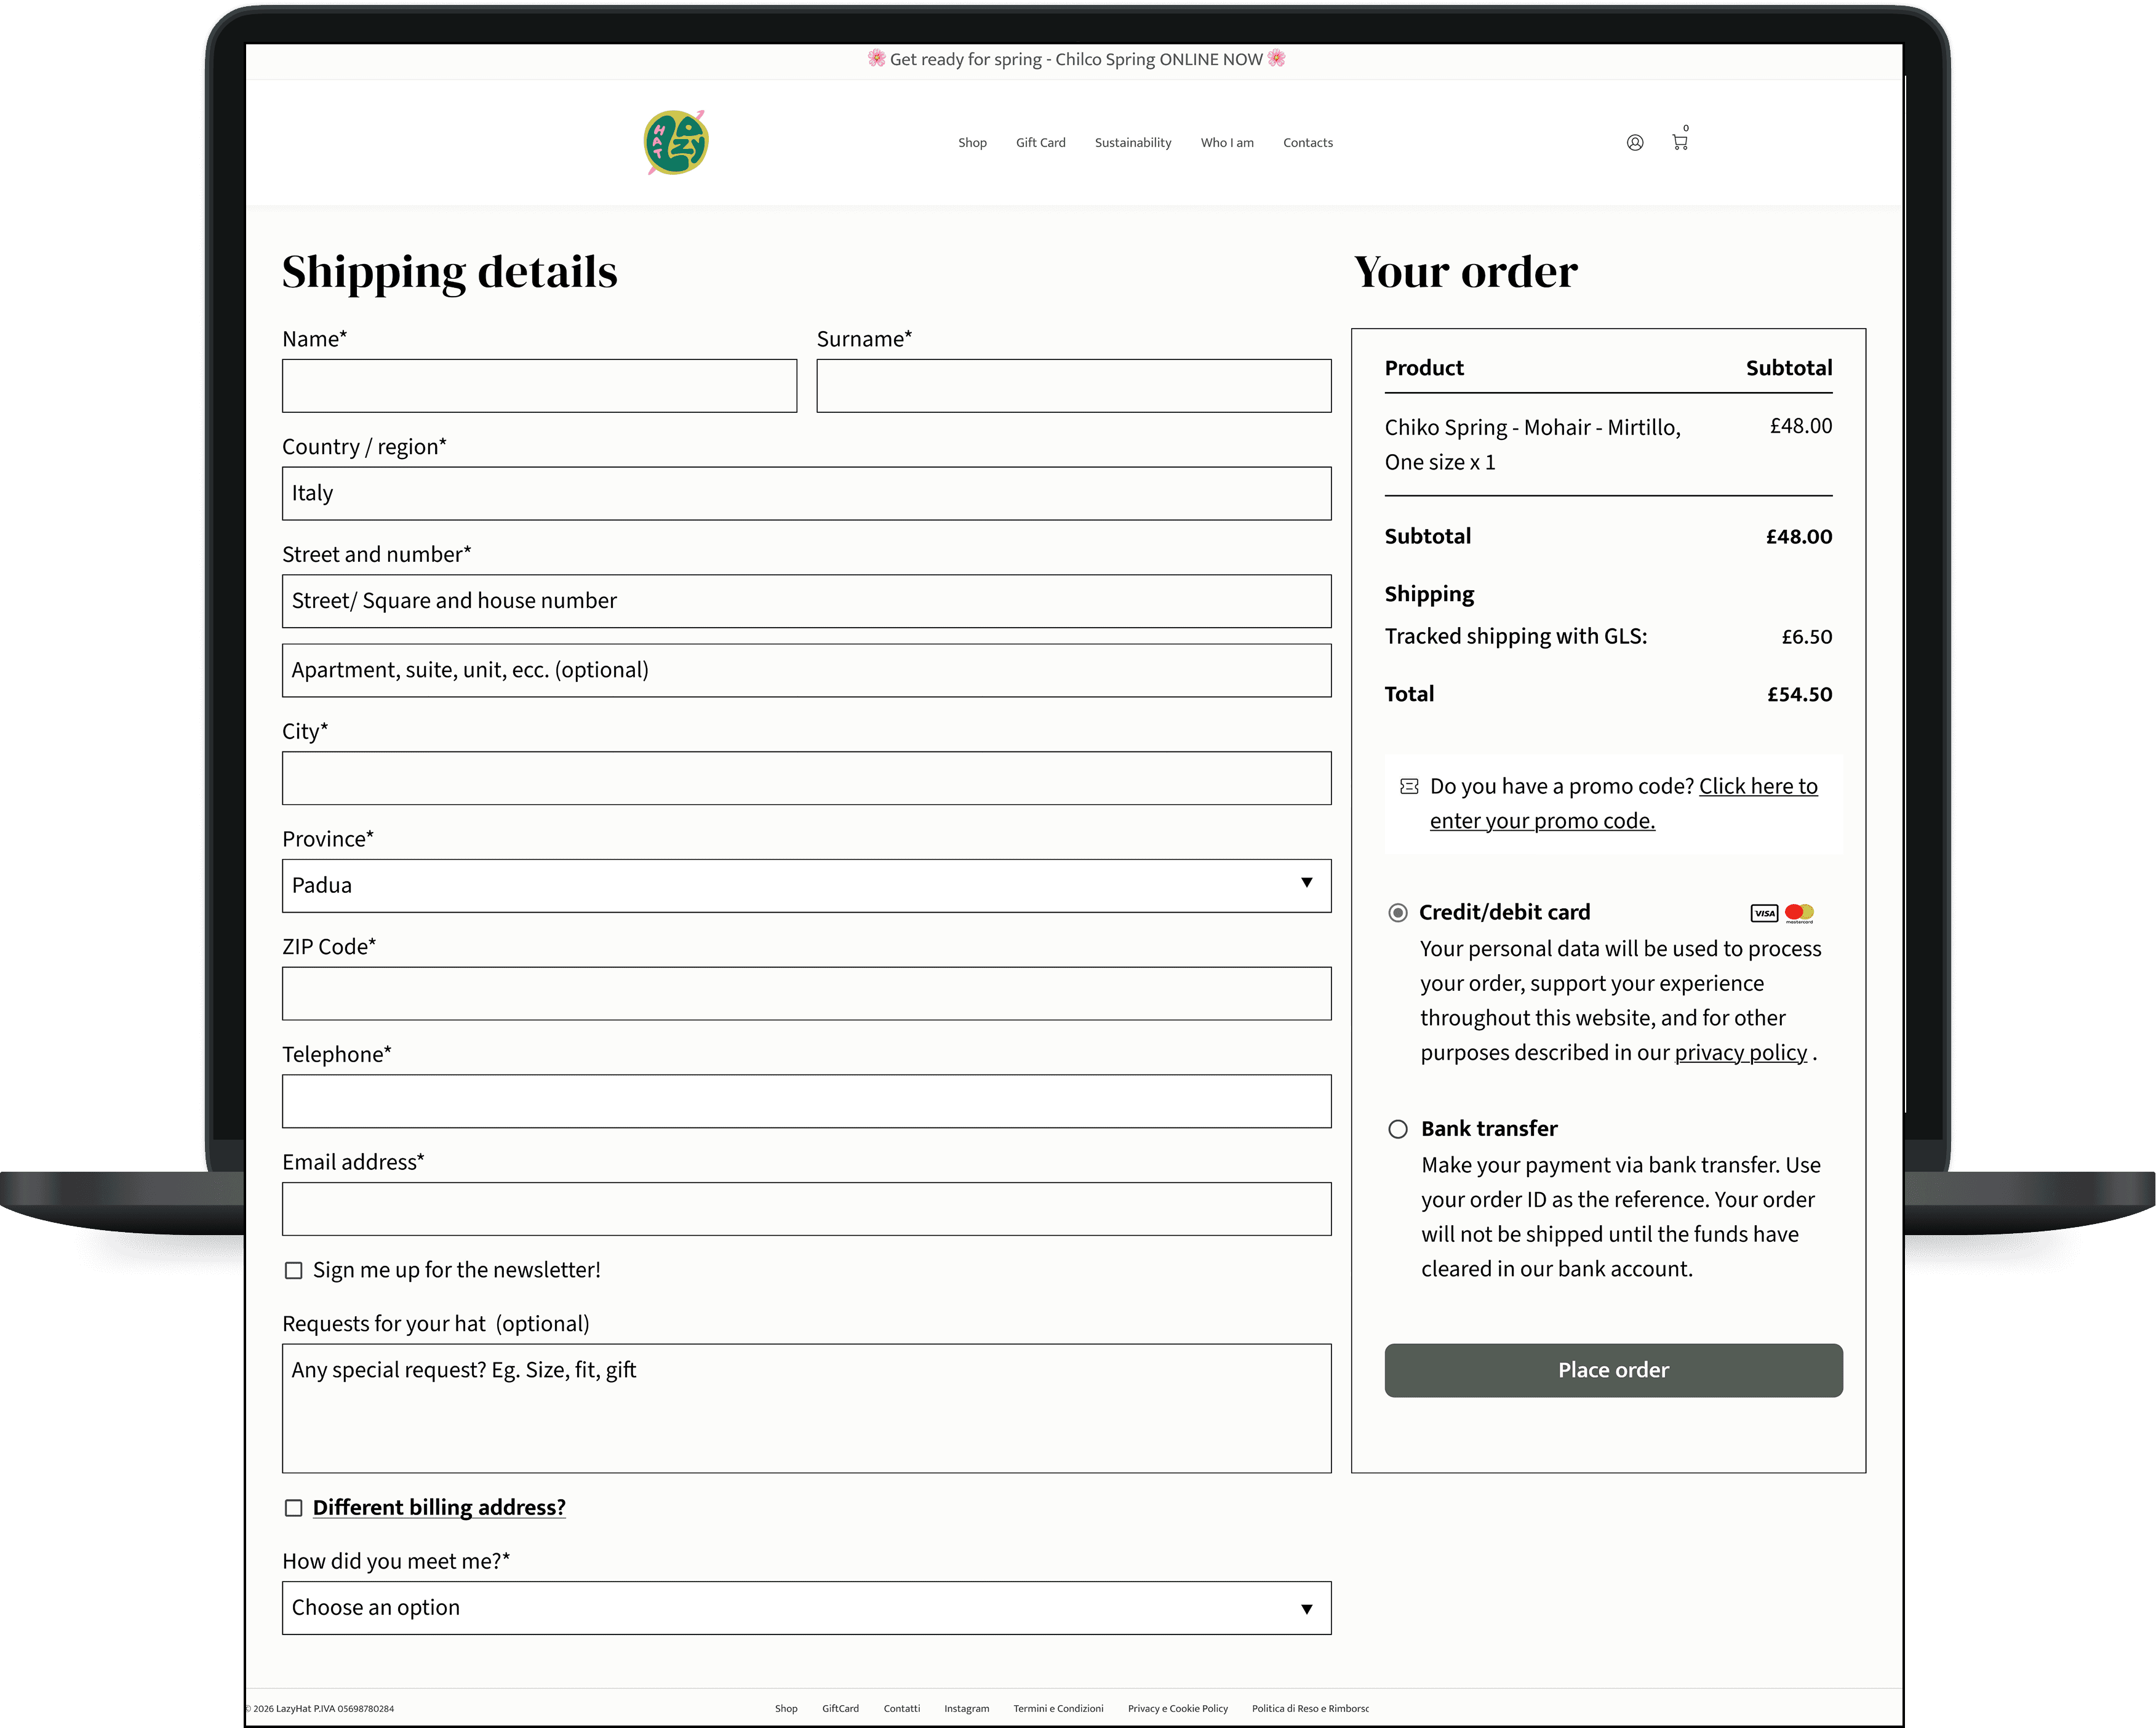The width and height of the screenshot is (2156, 1728).
Task: Click the Mastercard icon
Action: tap(1799, 912)
